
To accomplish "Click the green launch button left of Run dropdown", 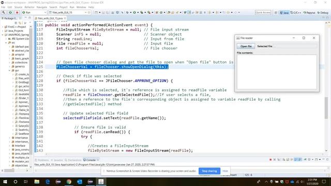I will [10, 12].
